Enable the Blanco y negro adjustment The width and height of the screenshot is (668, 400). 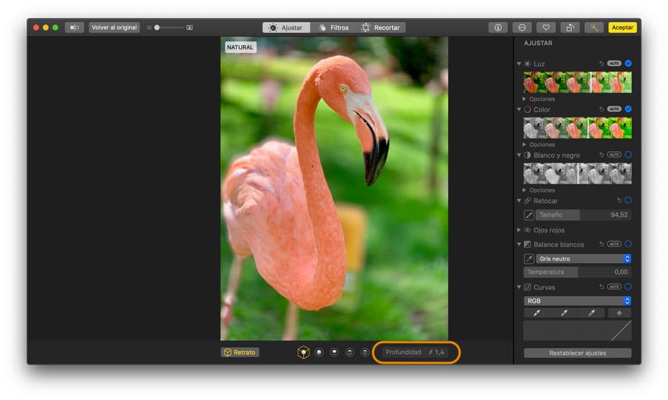click(628, 155)
